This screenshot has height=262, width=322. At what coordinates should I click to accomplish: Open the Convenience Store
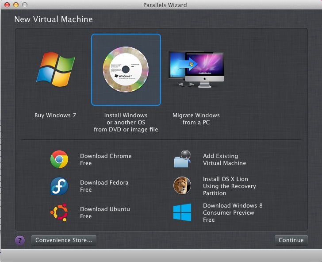(64, 240)
